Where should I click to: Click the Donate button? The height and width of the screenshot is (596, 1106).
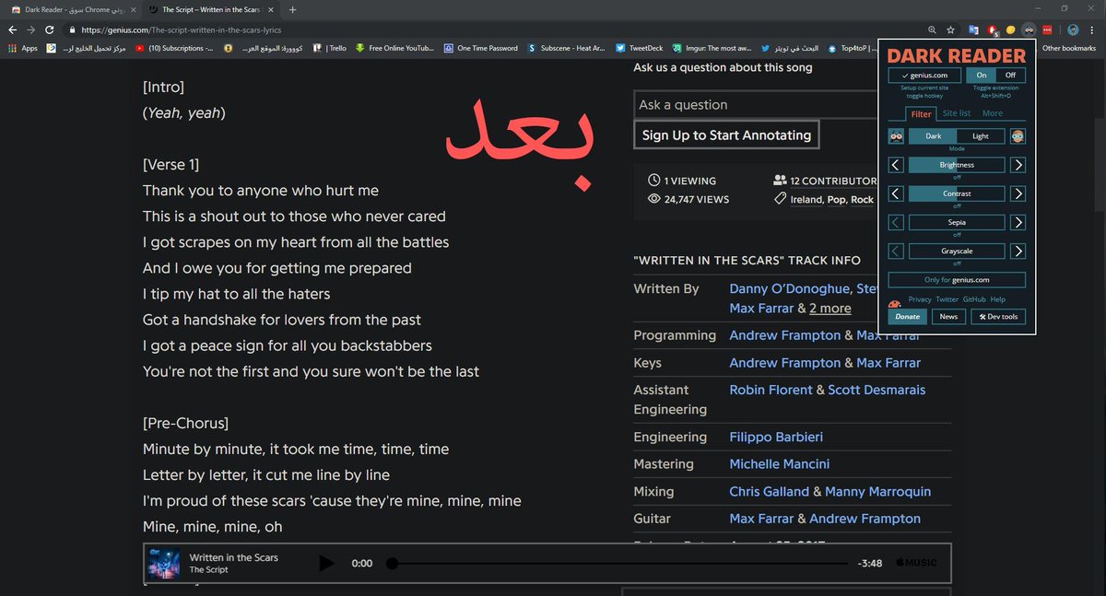click(x=908, y=316)
